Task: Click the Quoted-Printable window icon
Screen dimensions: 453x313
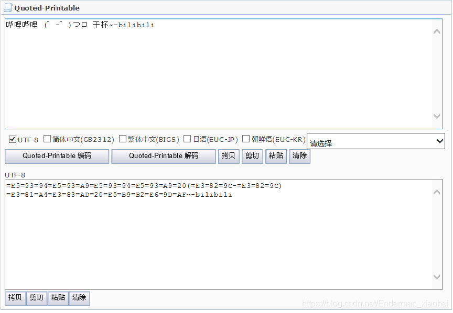Action: (7, 7)
